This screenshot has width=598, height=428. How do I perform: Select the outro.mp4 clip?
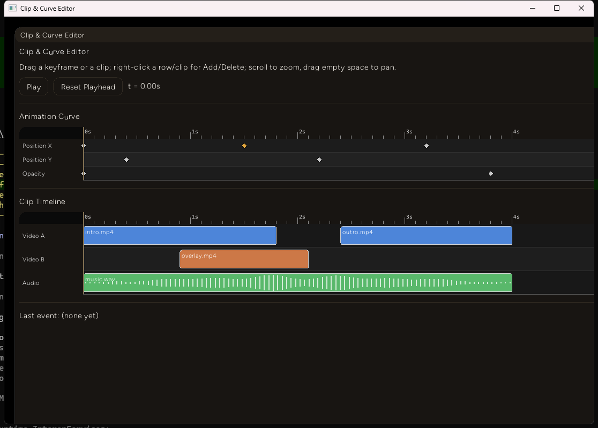tap(426, 236)
